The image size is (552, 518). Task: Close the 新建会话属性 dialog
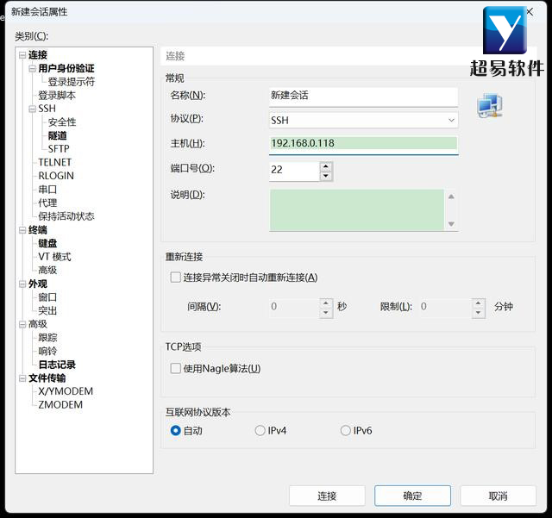click(x=530, y=12)
